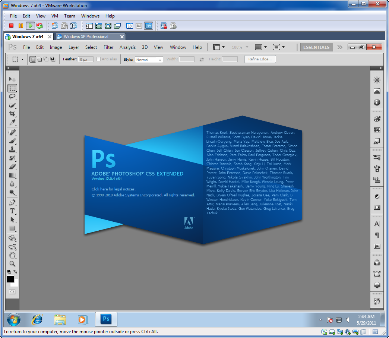
Task: Select the Gradient tool
Action: [12, 175]
